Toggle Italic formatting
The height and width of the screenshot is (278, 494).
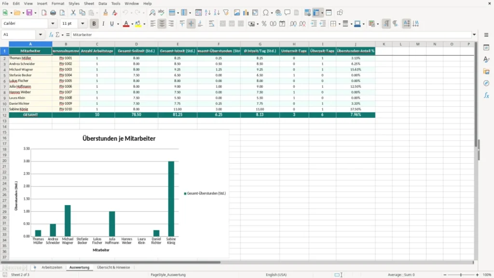click(x=103, y=24)
